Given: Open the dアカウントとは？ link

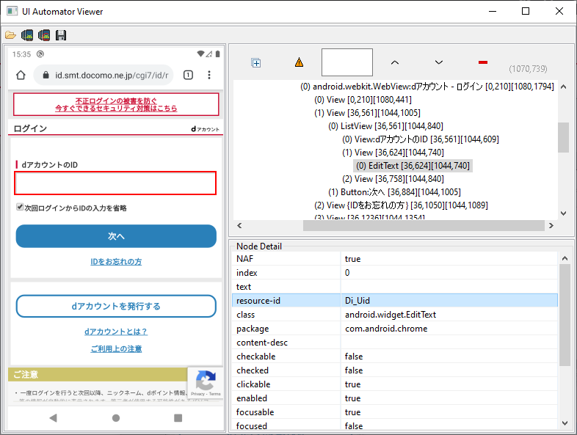Looking at the screenshot, I should (116, 332).
